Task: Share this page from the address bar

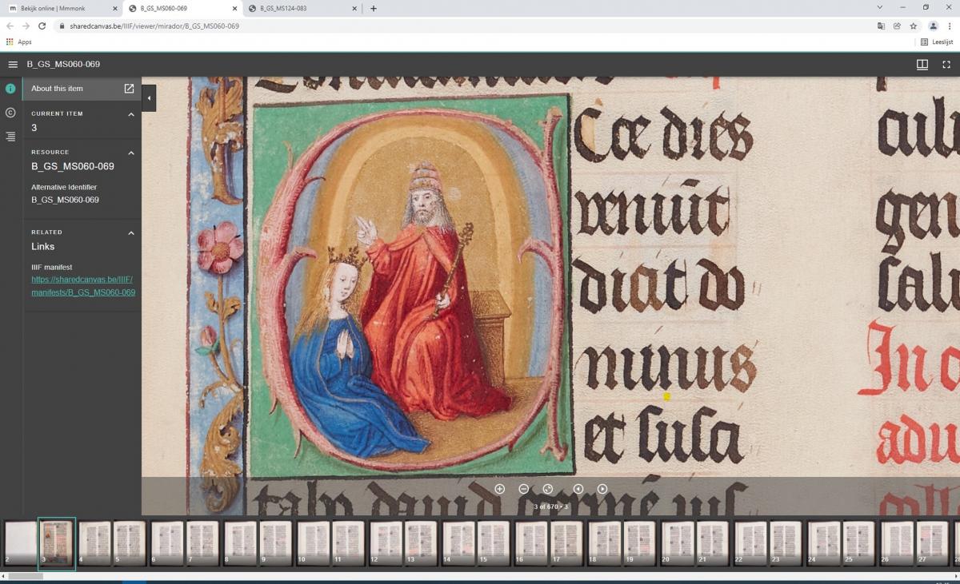Action: 897,26
